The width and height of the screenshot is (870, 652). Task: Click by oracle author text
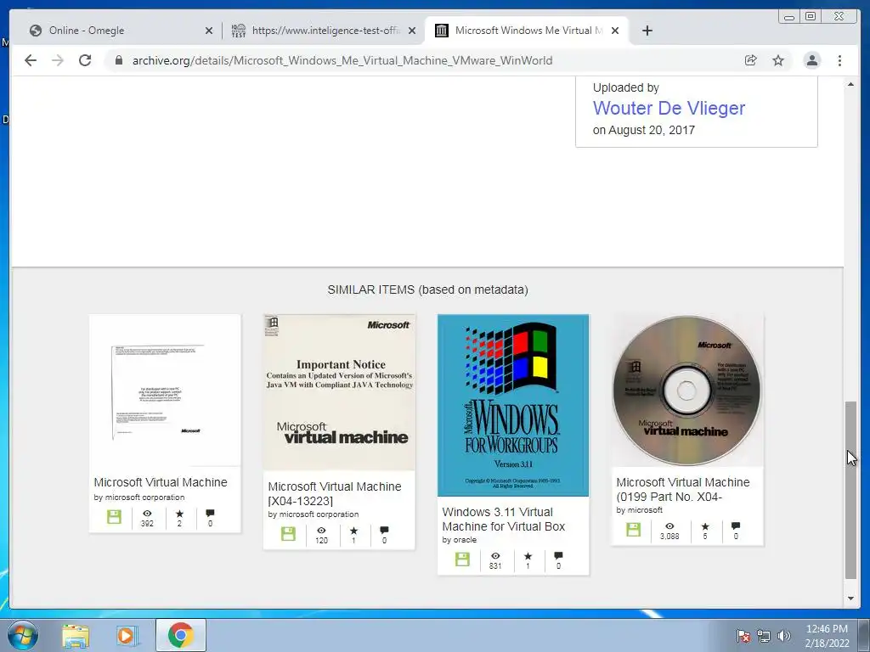pyautogui.click(x=459, y=540)
